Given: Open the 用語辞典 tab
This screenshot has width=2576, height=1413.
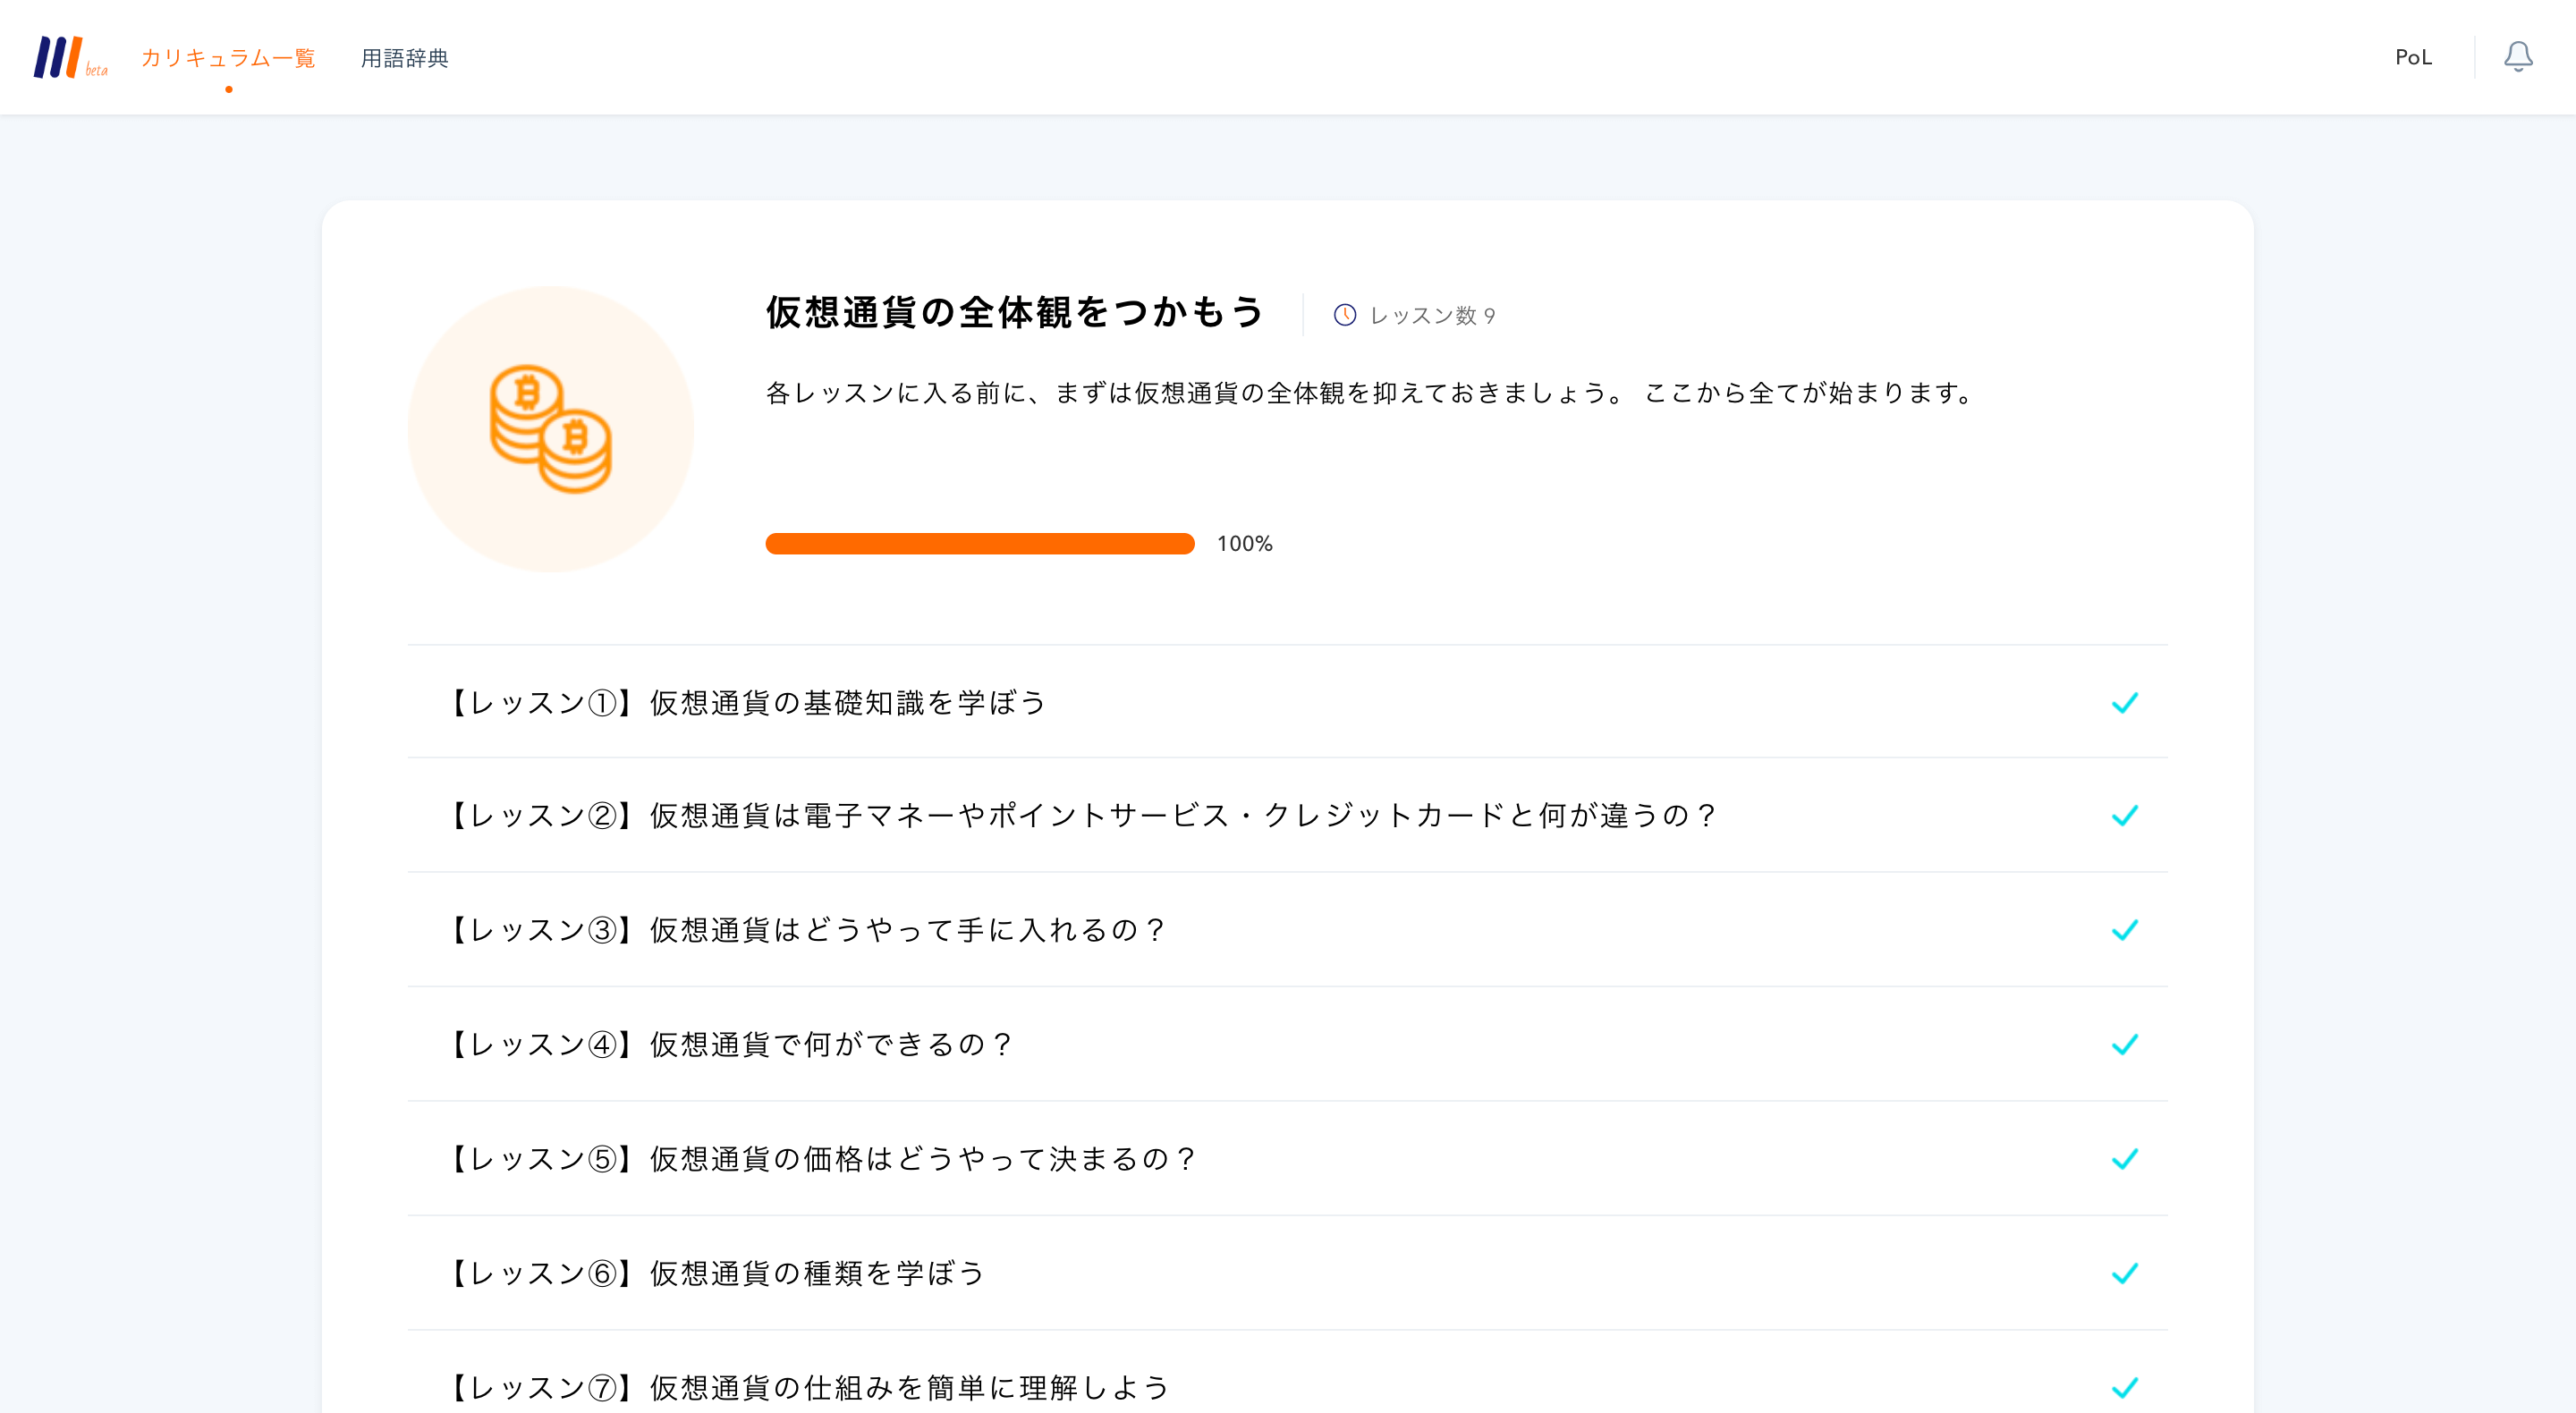Looking at the screenshot, I should 404,58.
